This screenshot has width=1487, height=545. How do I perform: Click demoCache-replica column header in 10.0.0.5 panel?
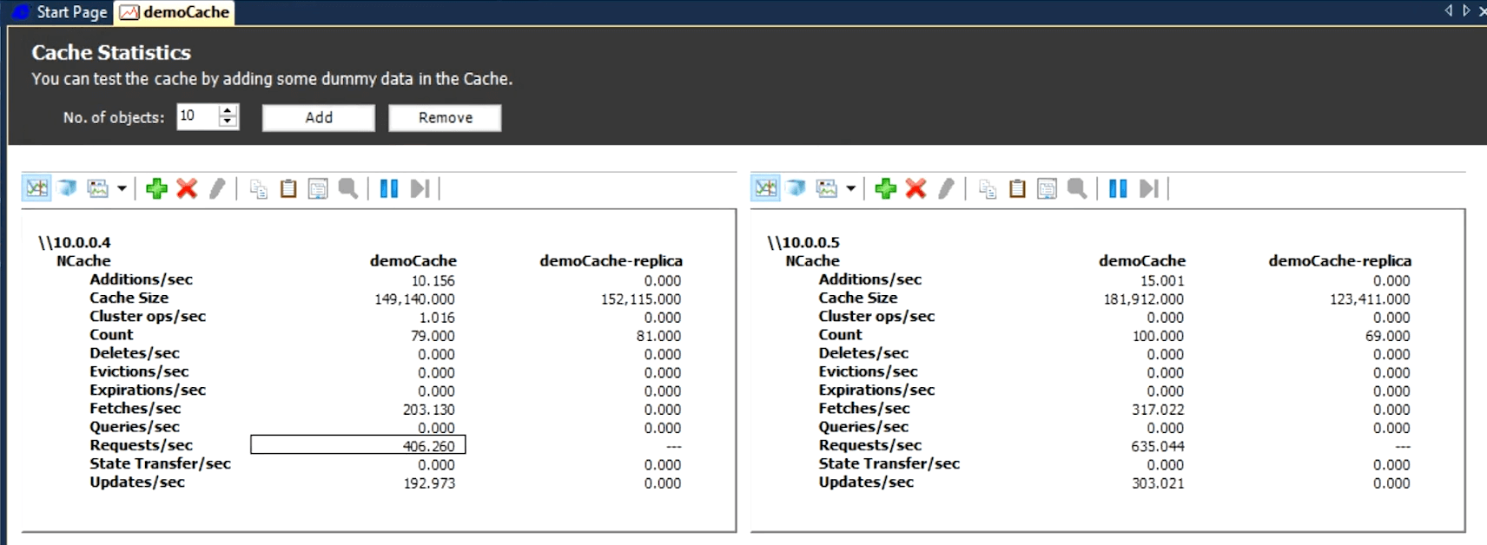(1339, 260)
